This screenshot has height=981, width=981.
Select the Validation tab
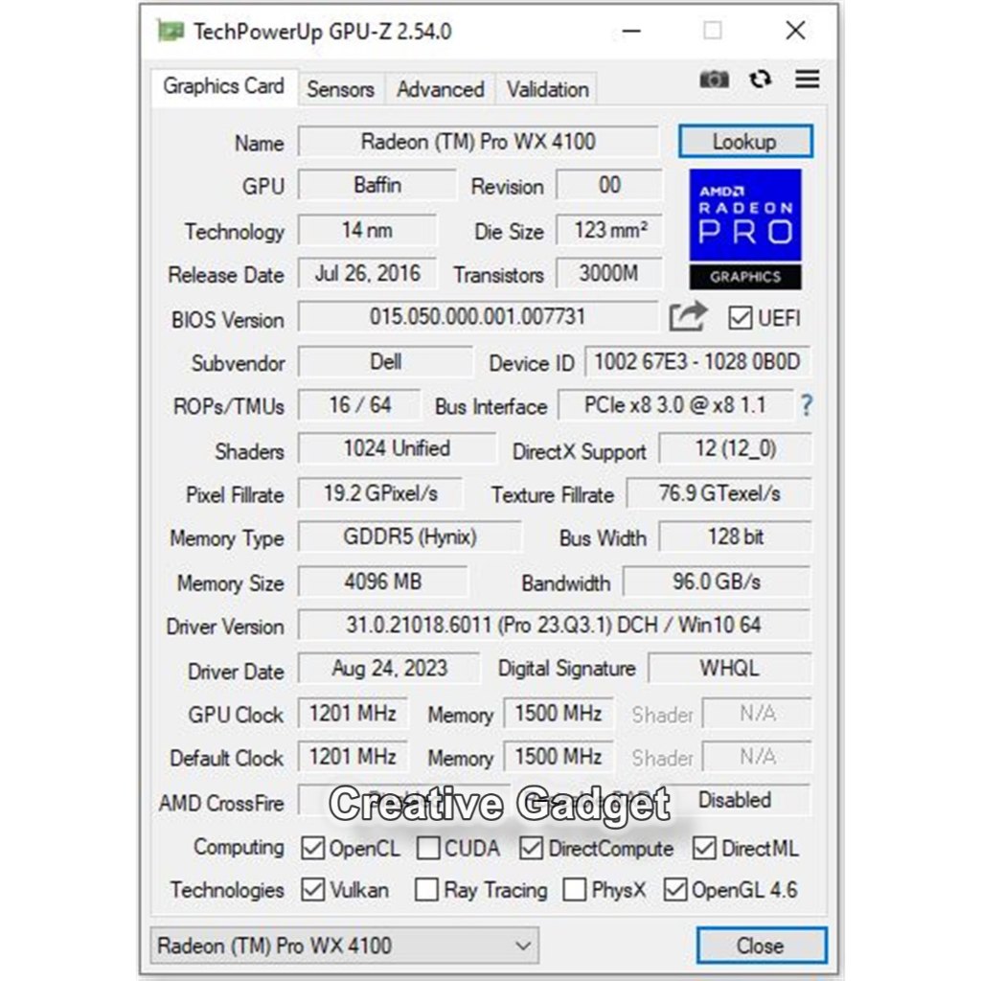coord(547,89)
